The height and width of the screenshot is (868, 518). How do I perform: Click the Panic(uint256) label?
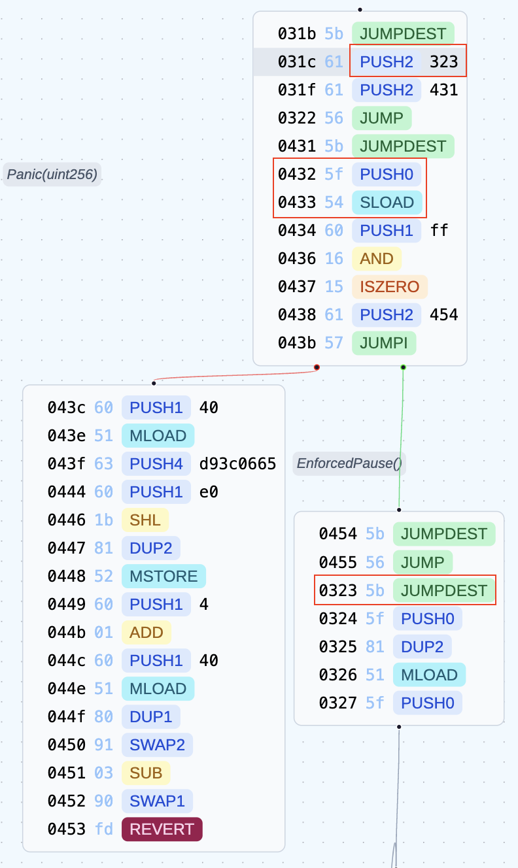coord(52,174)
